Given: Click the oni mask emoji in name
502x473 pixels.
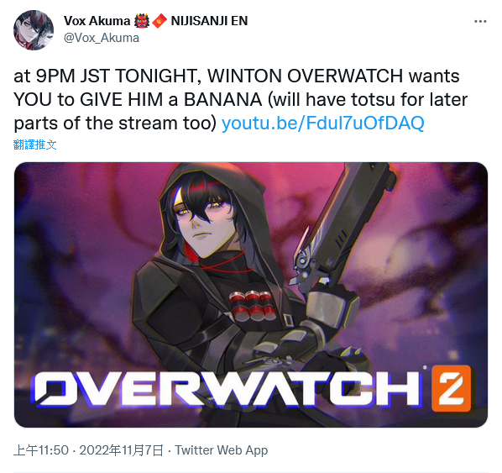Looking at the screenshot, I should [142, 21].
